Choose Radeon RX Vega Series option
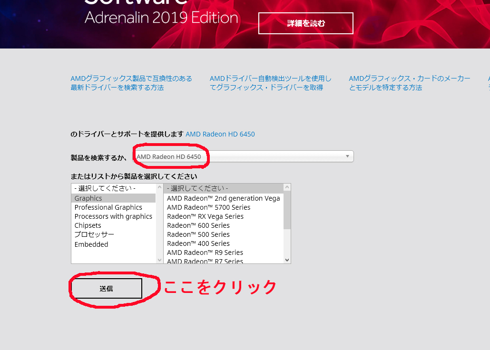The image size is (490, 350). coord(205,216)
